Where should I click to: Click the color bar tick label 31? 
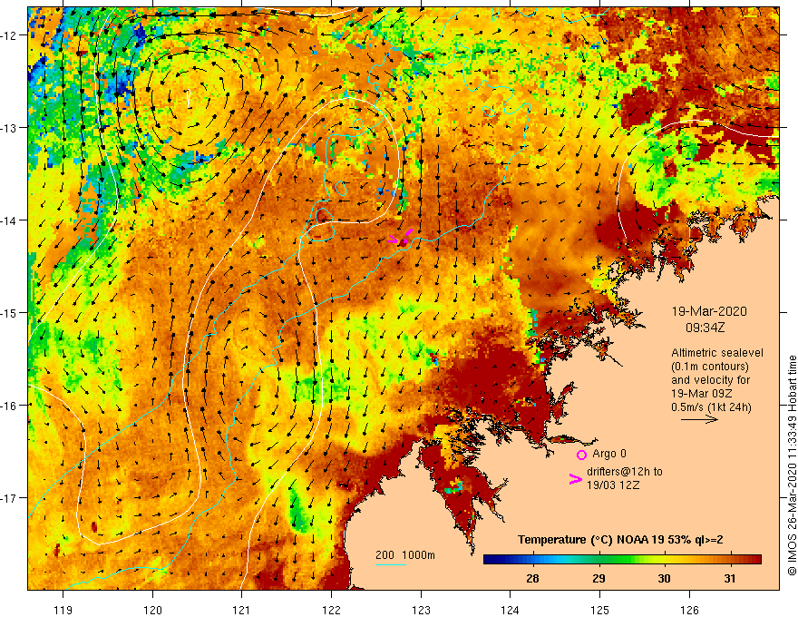click(x=730, y=579)
